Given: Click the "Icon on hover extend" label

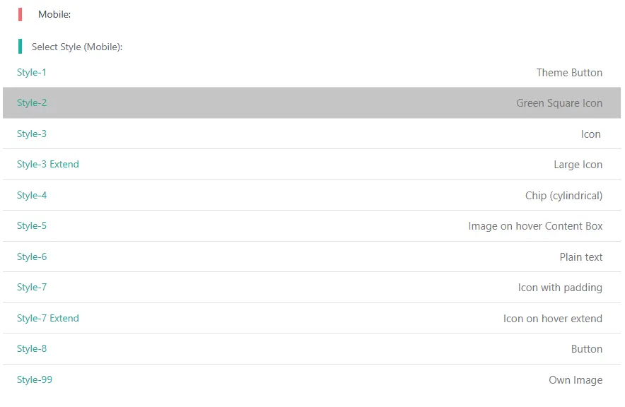Looking at the screenshot, I should point(553,319).
